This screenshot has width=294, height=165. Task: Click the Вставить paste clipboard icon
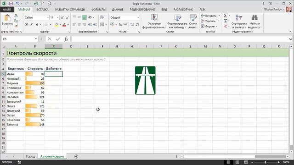pyautogui.click(x=7, y=18)
